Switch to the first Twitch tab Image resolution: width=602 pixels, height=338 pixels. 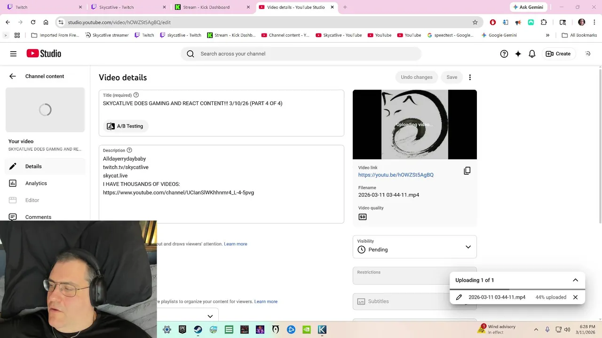point(43,7)
